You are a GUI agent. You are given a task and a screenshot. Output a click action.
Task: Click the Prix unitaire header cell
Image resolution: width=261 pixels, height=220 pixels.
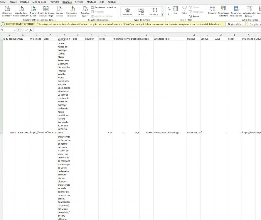(119, 39)
